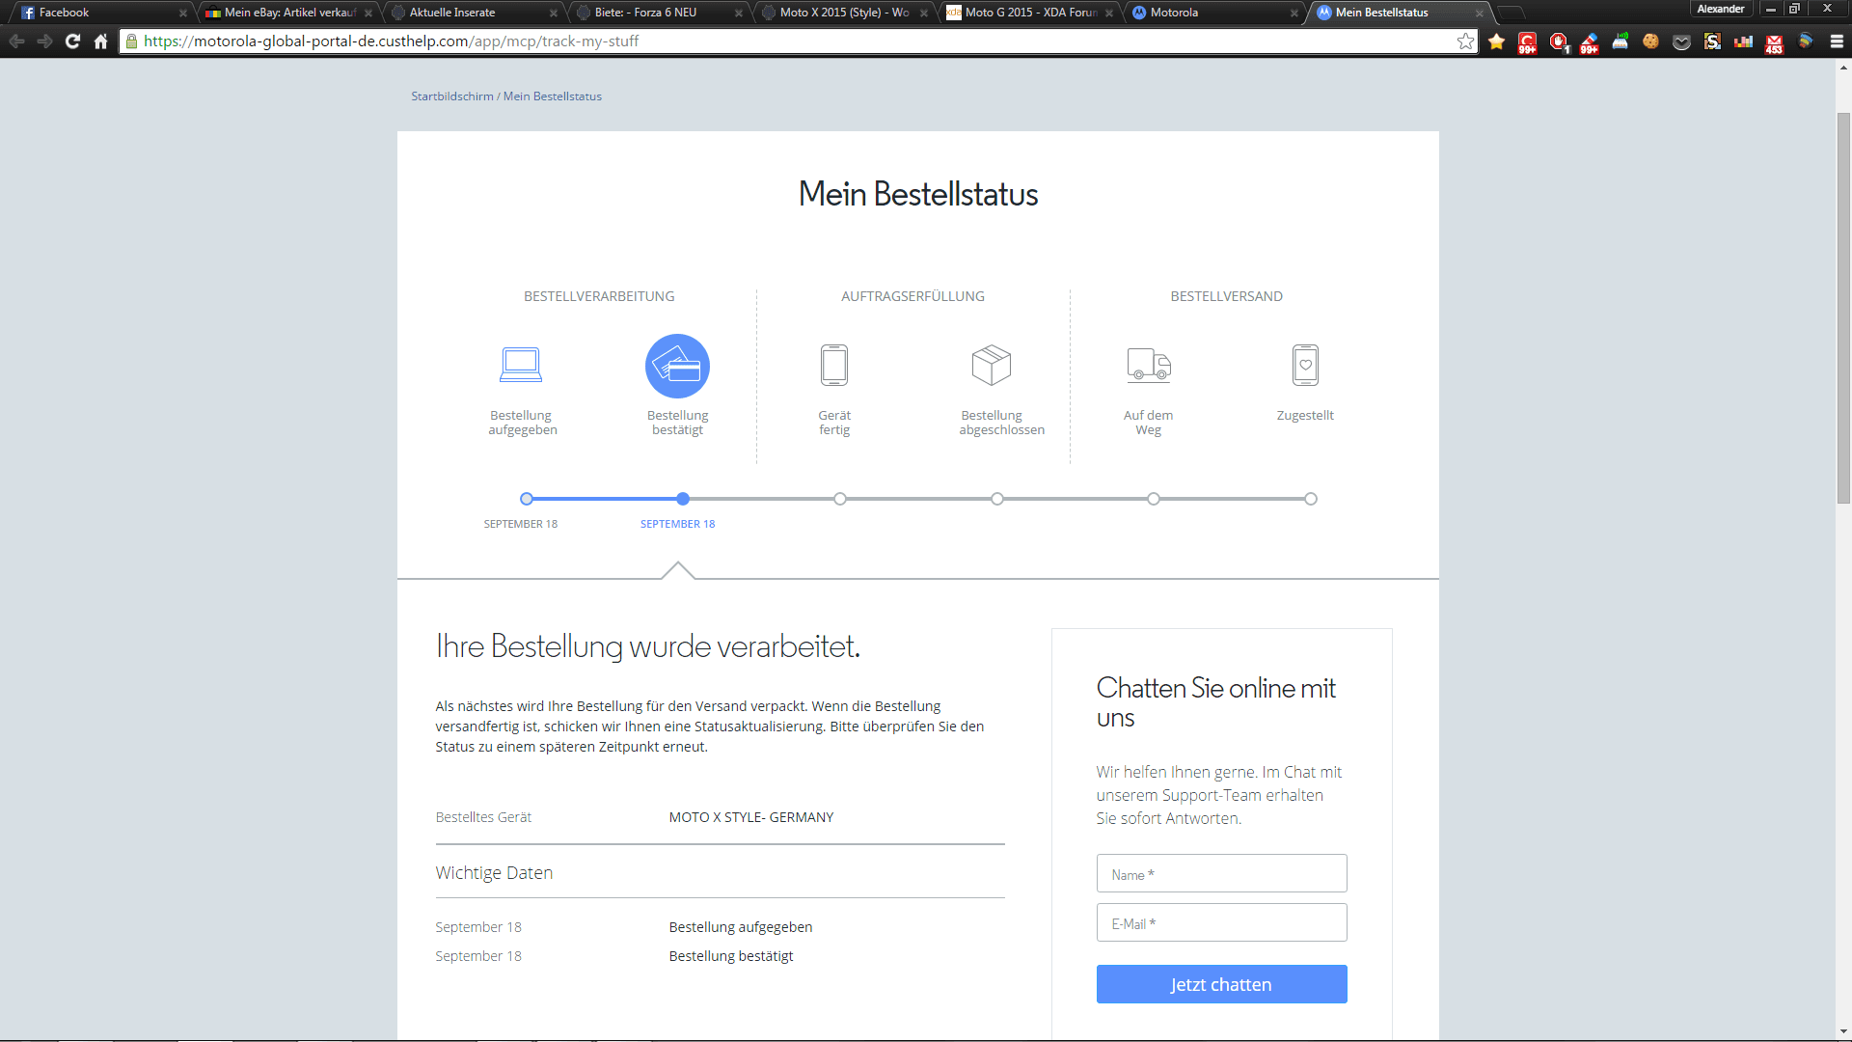Reload the page with the refresh icon
This screenshot has width=1852, height=1042.
coord(72,41)
